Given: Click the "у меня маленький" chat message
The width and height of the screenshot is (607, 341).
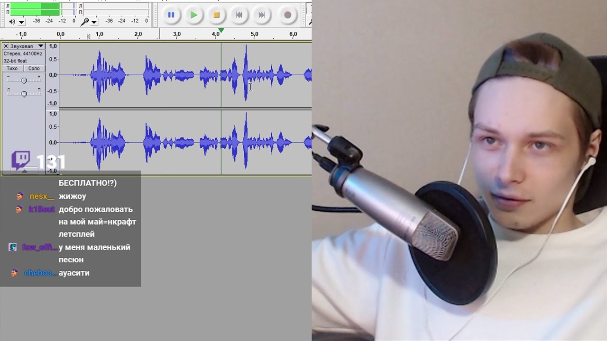Looking at the screenshot, I should click(x=94, y=247).
